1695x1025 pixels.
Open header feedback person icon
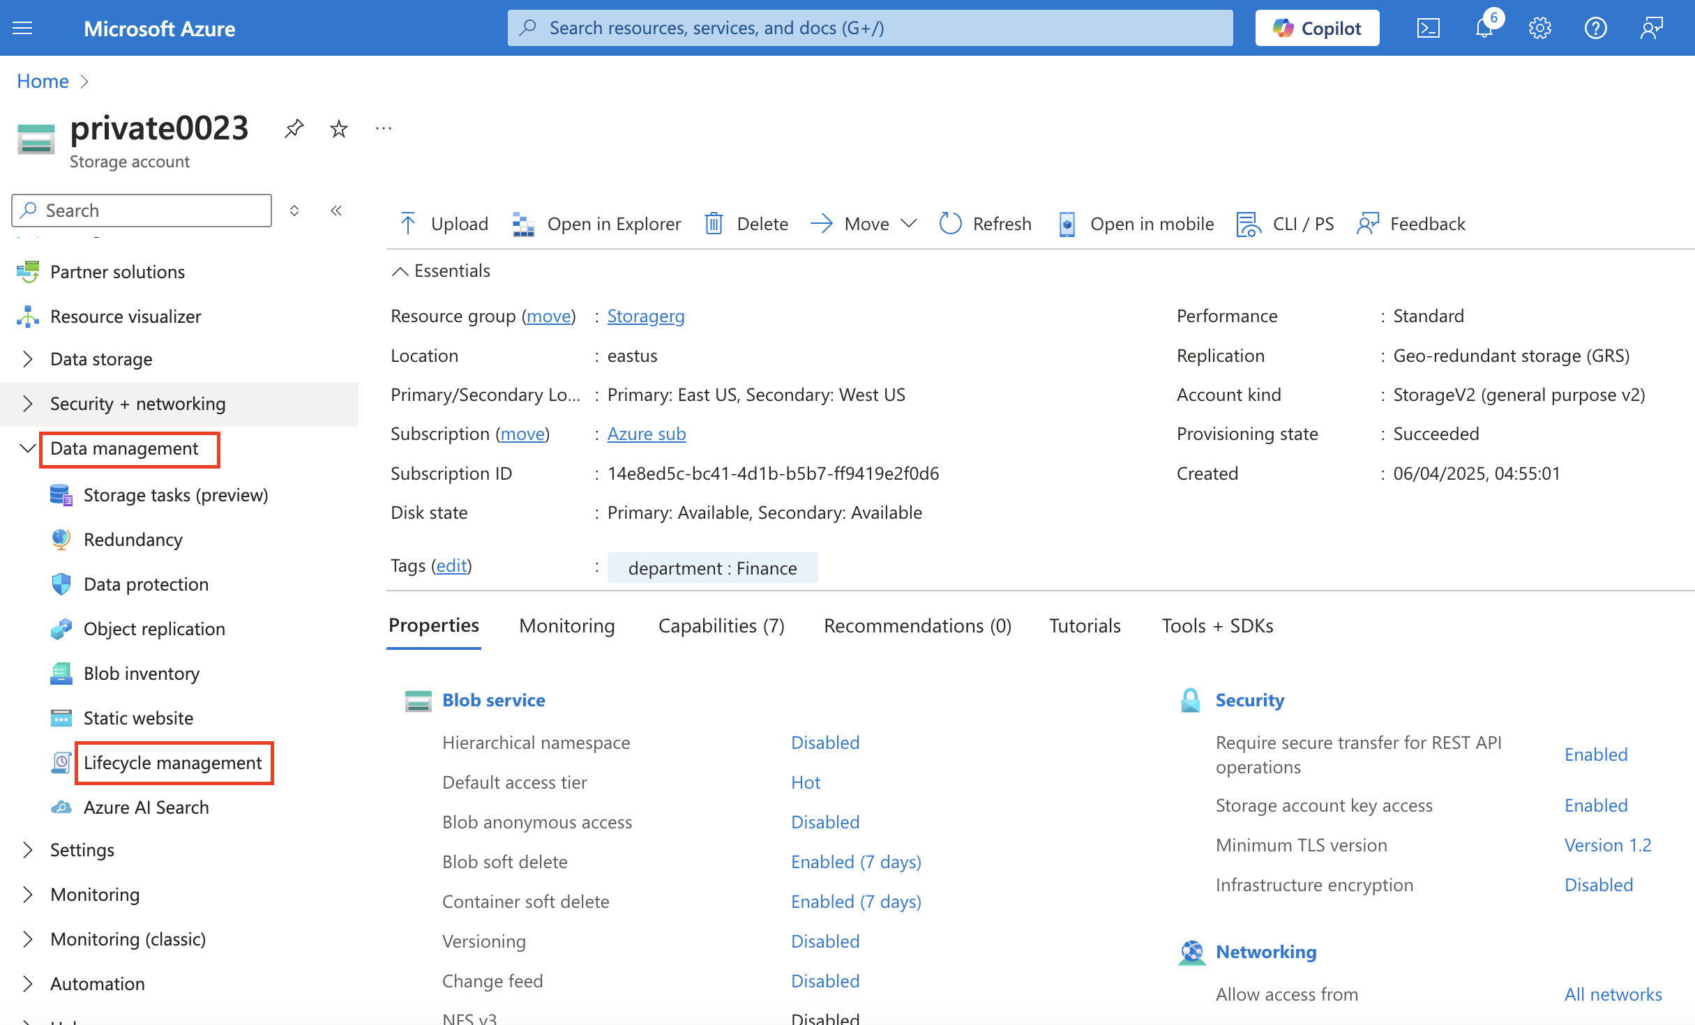[x=1651, y=28]
